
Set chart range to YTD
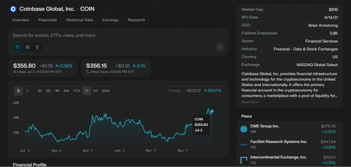pyautogui.click(x=76, y=91)
